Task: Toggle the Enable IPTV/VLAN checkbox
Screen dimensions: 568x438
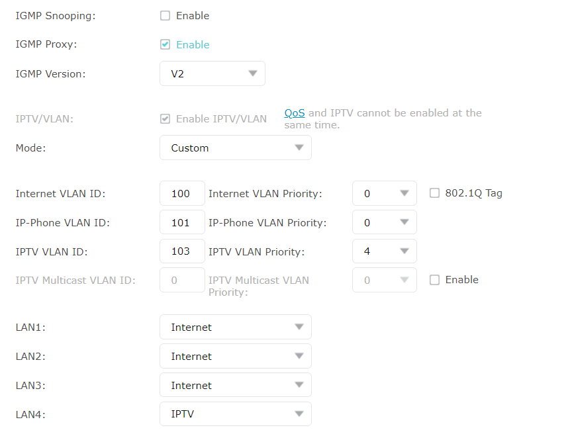Action: [166, 118]
